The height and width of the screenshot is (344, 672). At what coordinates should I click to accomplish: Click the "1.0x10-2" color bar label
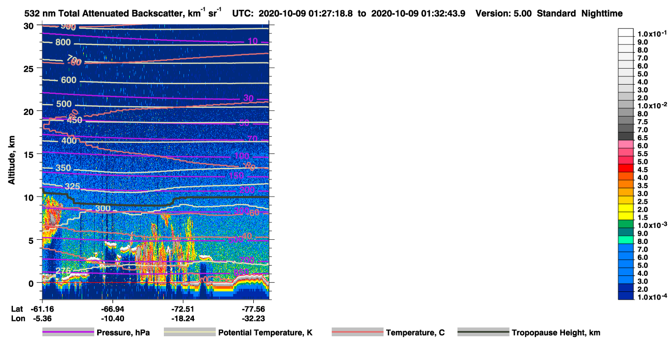pyautogui.click(x=651, y=105)
